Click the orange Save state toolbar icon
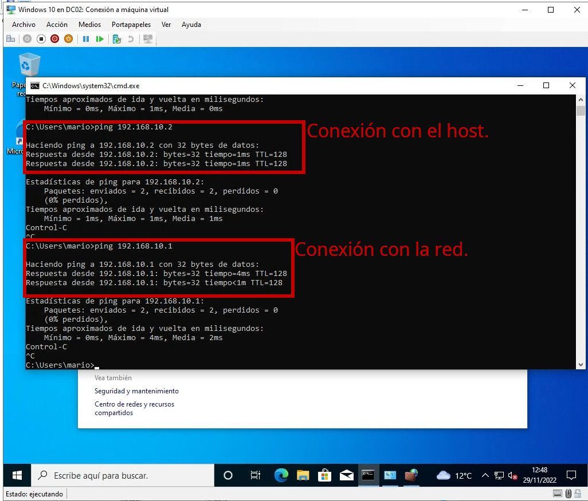588x501 pixels. [69, 39]
